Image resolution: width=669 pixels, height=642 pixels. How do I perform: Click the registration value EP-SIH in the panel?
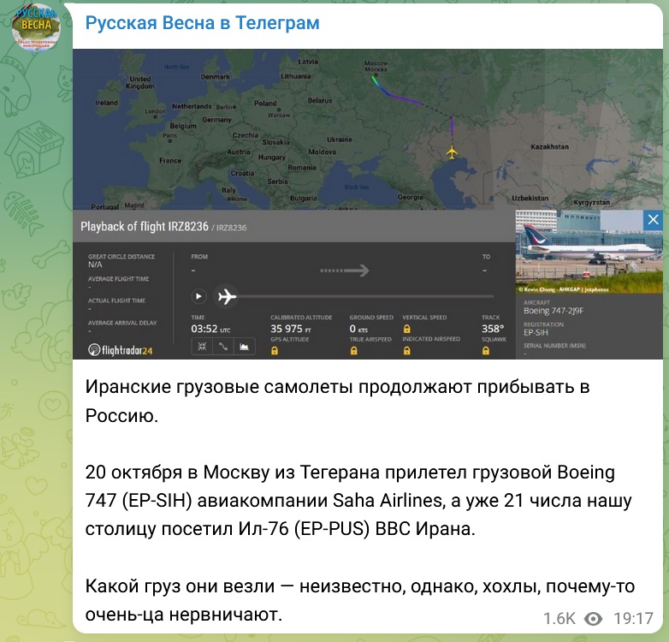pyautogui.click(x=536, y=332)
